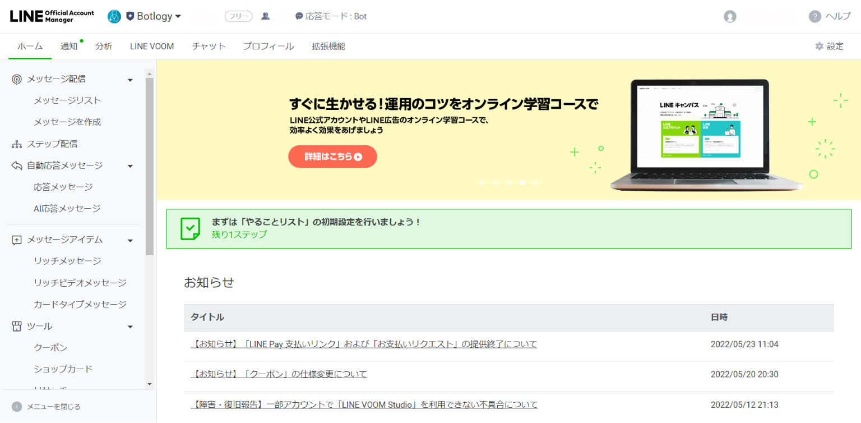Open 応答メッセージ in the sidebar
Screen dimensions: 861x423
pos(63,187)
